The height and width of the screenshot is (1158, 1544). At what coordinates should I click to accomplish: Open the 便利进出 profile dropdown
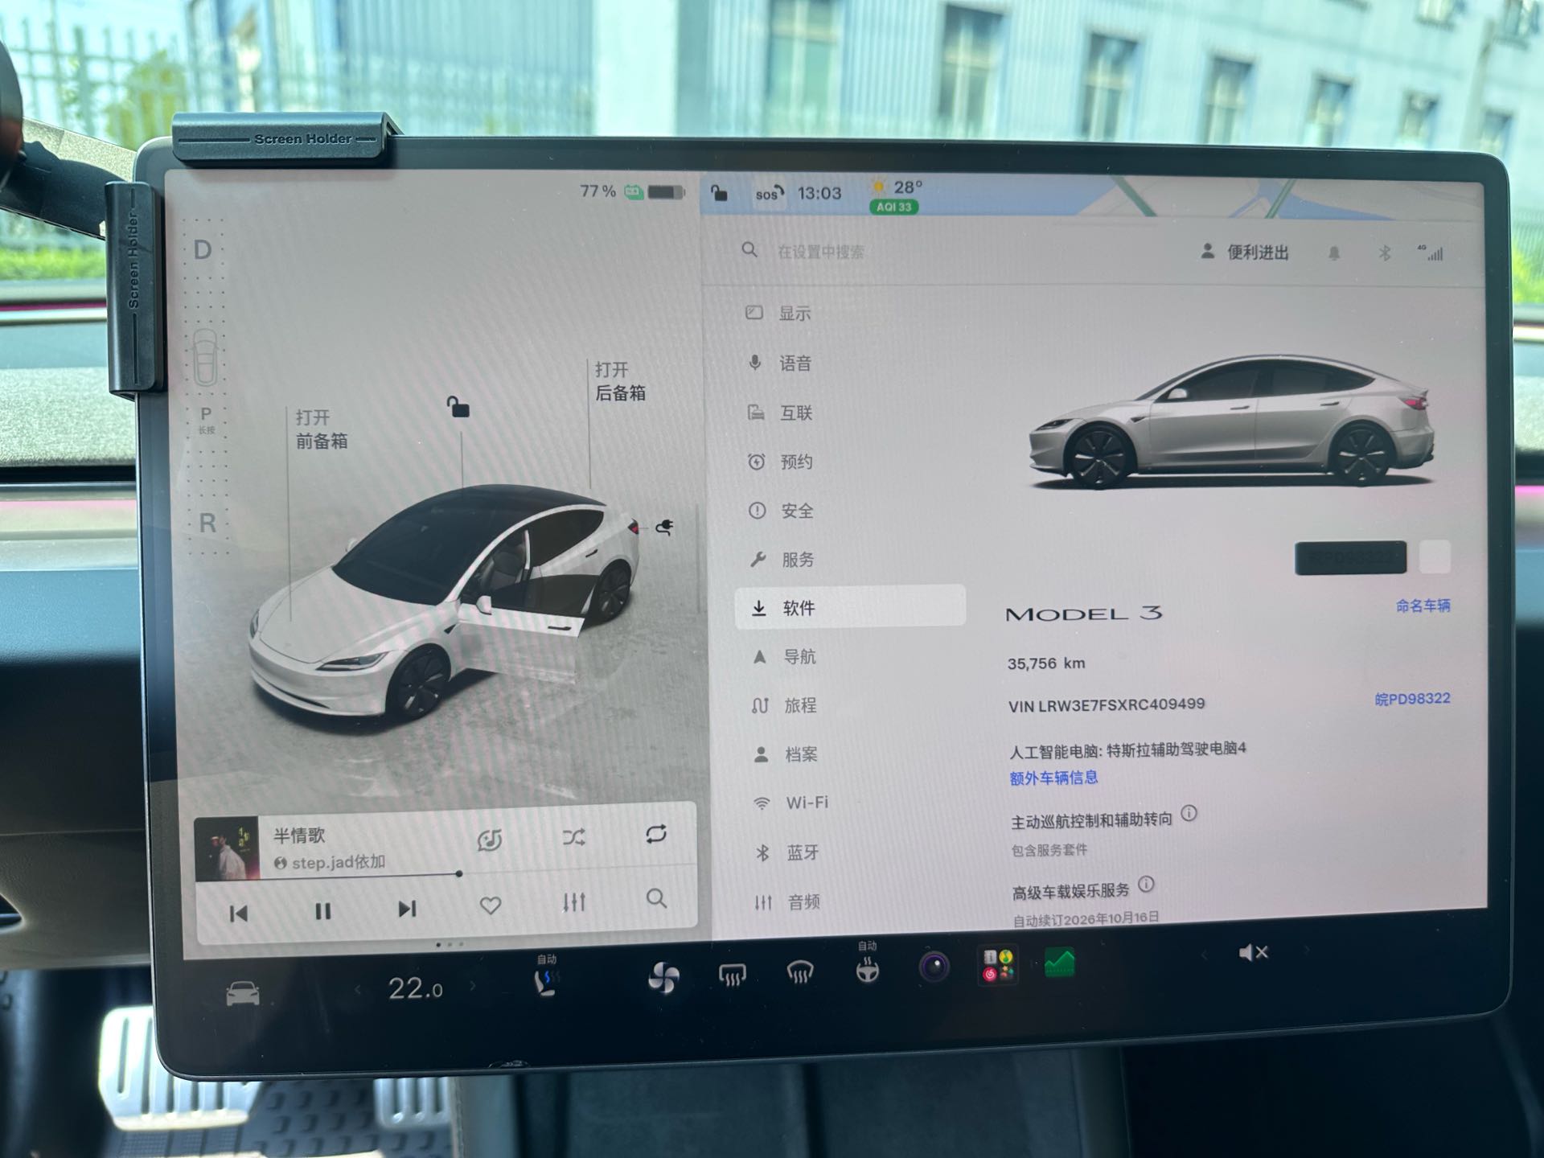click(1245, 253)
